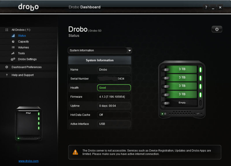Click the fourth 3 TB drive bay
This screenshot has width=231, height=166.
pos(182,94)
